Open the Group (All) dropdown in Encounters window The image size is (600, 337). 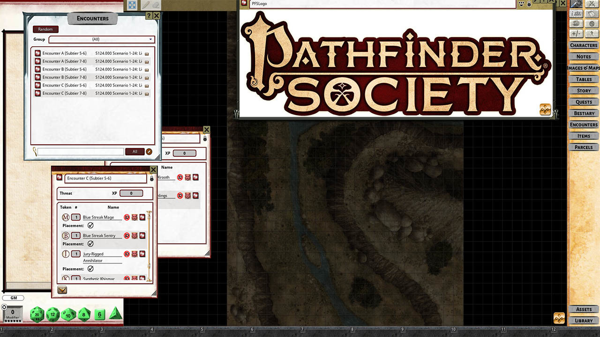point(101,39)
